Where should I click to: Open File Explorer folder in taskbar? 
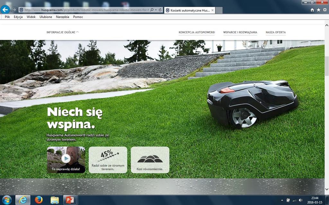pyautogui.click(x=55, y=200)
